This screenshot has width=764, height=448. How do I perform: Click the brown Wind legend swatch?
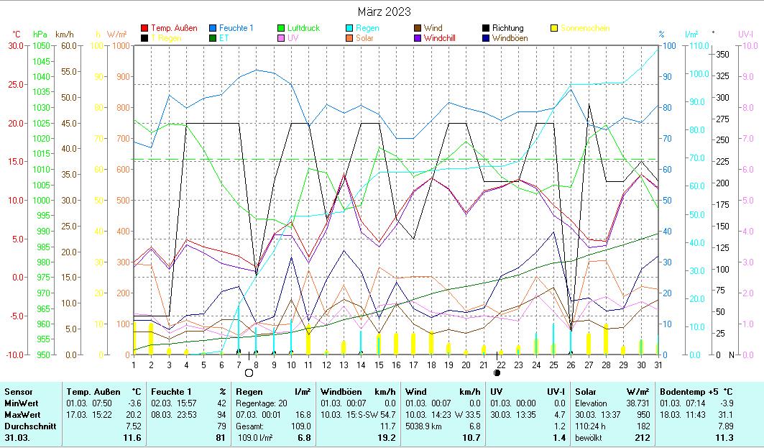[418, 29]
